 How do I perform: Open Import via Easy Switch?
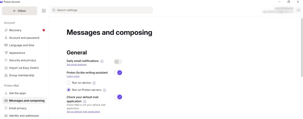coord(24,68)
